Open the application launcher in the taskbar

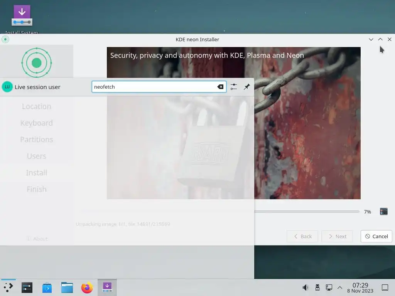point(8,288)
